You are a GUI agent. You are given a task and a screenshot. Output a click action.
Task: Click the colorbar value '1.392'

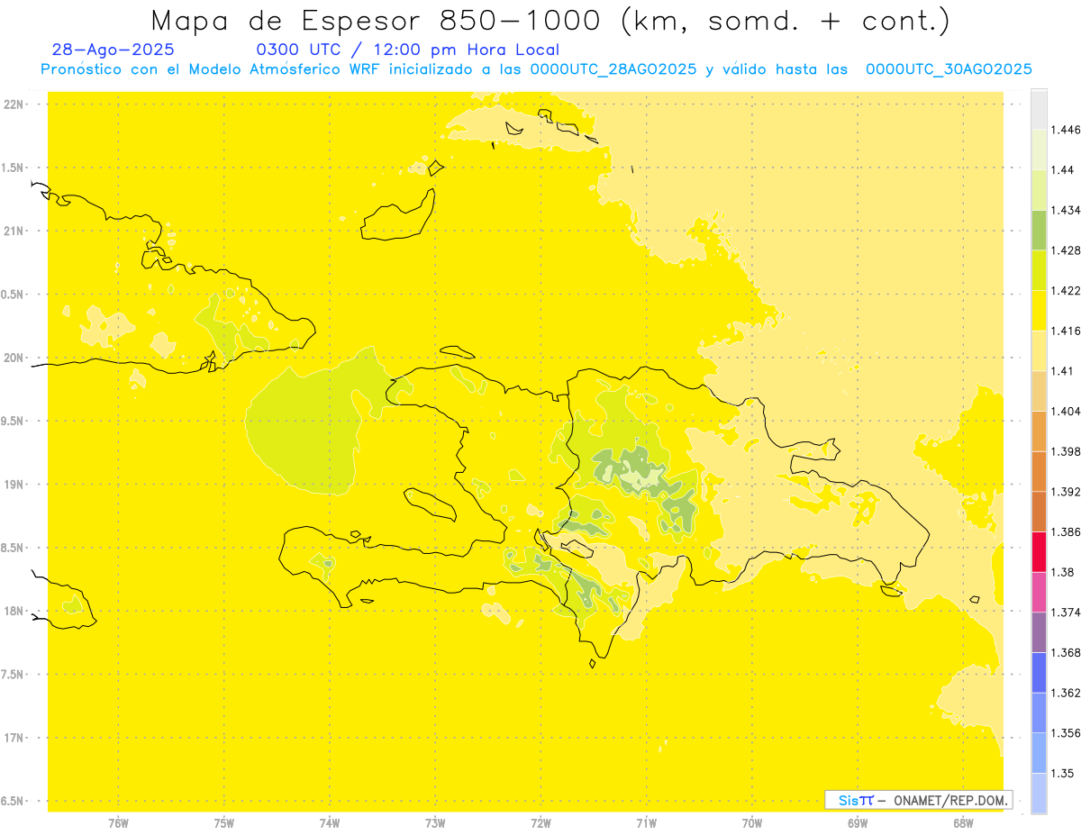pyautogui.click(x=1066, y=492)
